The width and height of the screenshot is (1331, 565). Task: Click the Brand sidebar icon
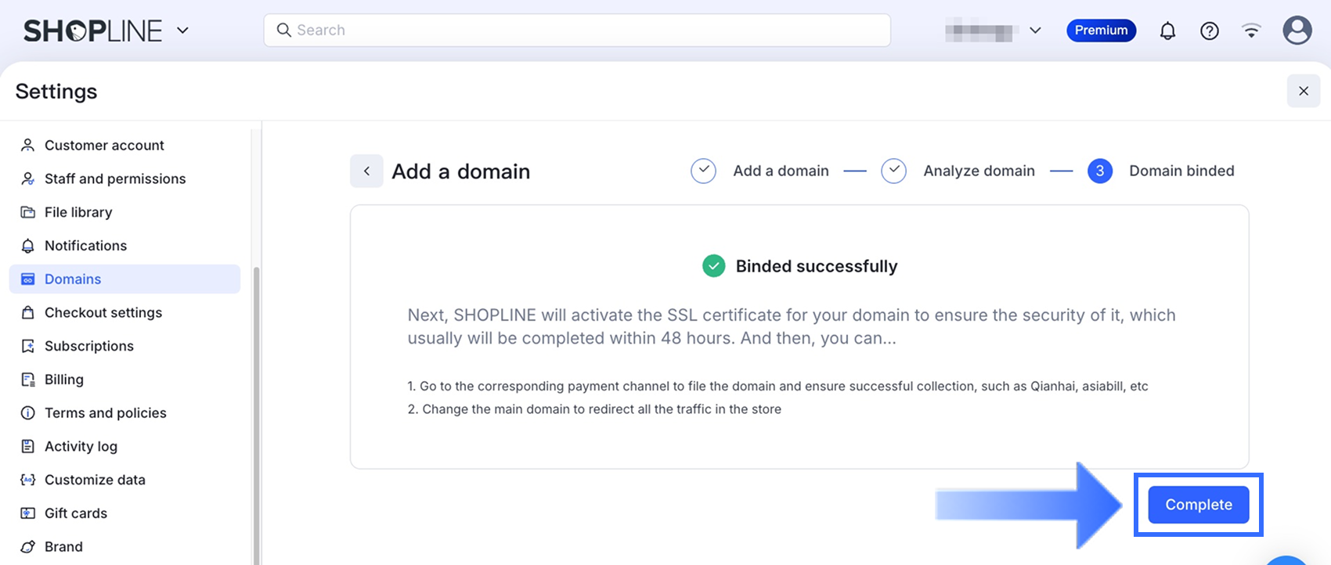pyautogui.click(x=27, y=547)
